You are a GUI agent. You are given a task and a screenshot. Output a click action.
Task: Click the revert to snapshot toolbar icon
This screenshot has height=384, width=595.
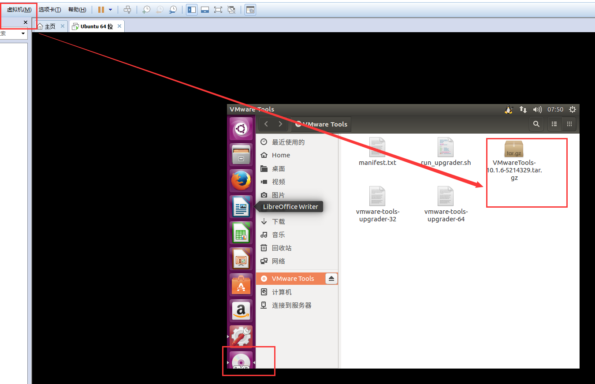tap(160, 10)
